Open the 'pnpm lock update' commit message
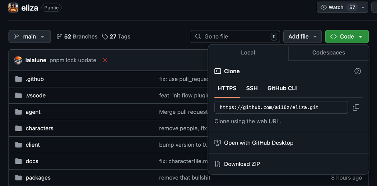Viewport: 377px width, 186px height. pyautogui.click(x=73, y=60)
